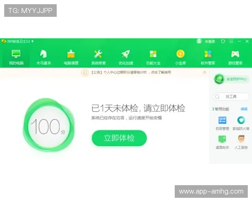Click the 360 logo in title bar
This screenshot has width=252, height=202.
[x=4, y=41]
